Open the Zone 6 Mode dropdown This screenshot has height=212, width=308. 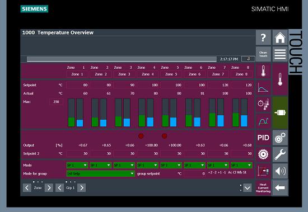[x=194, y=165]
